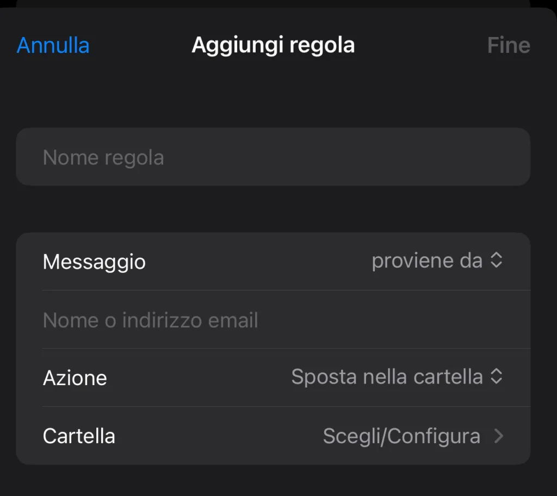Tap the Messaggio label
557x496 pixels.
coord(94,262)
